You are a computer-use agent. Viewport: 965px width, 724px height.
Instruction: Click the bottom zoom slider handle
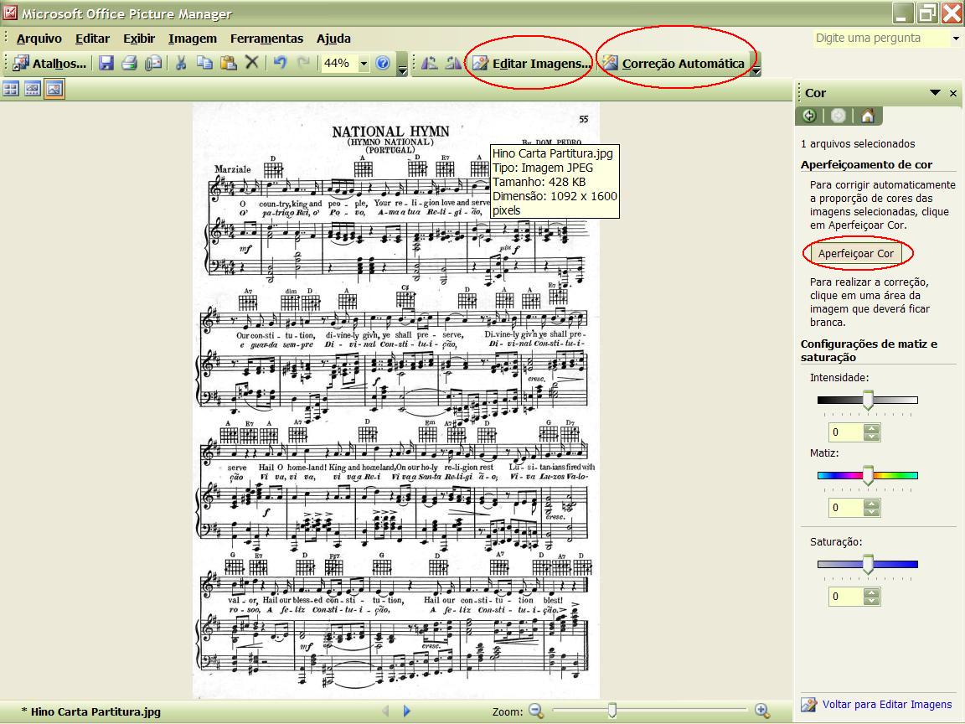612,711
